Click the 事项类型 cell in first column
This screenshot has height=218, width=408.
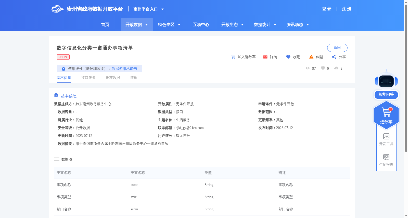pyautogui.click(x=64, y=197)
